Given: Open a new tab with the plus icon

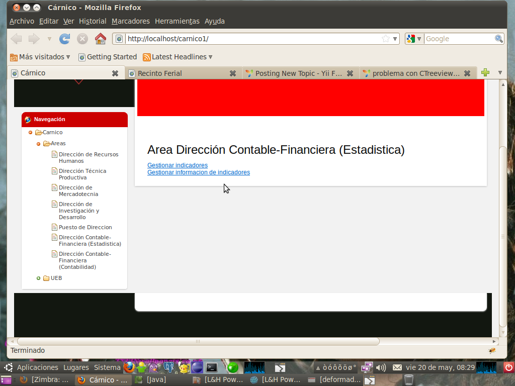Looking at the screenshot, I should pos(485,73).
